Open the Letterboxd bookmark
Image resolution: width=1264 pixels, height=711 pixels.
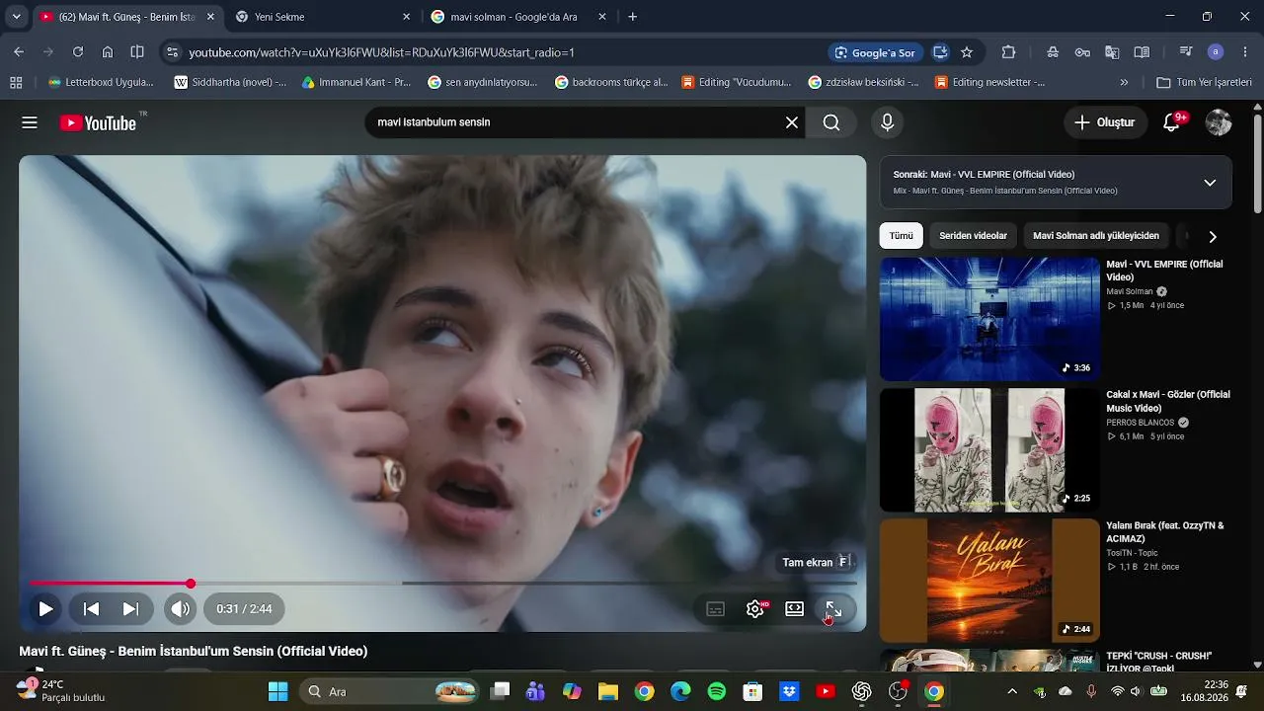[x=101, y=82]
